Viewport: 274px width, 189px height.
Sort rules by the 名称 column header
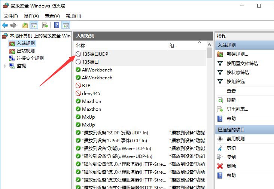coord(120,45)
